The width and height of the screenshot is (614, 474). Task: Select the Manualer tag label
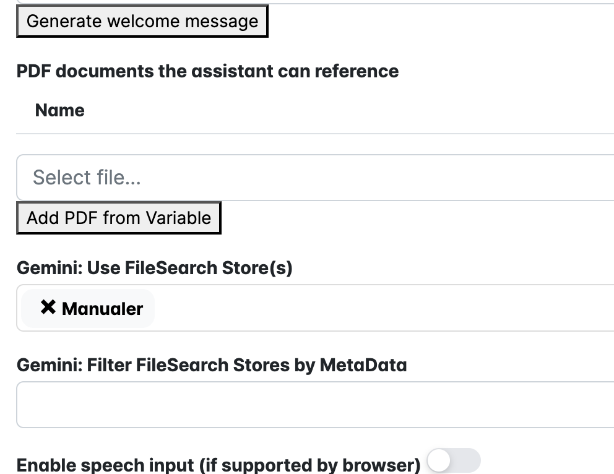[102, 309]
